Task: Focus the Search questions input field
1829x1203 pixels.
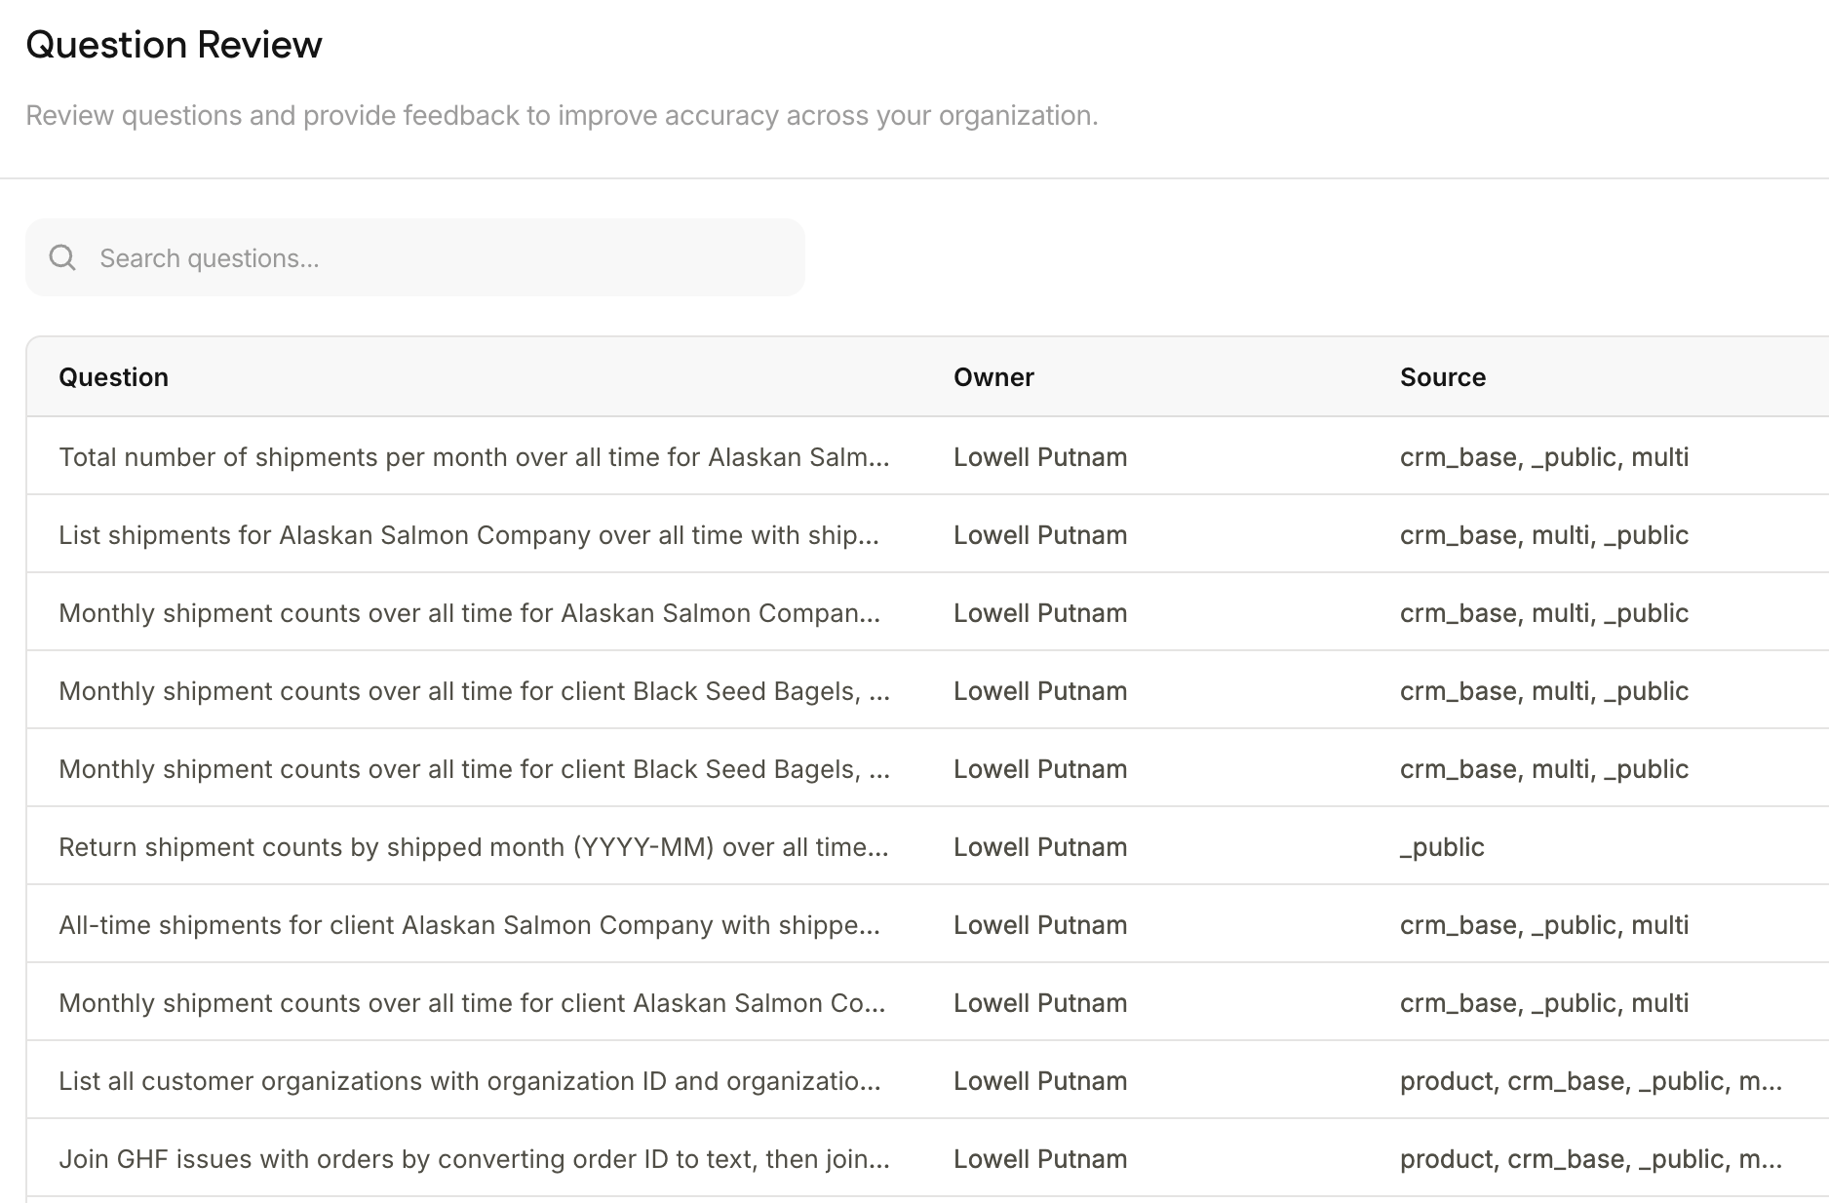Action: coord(415,257)
